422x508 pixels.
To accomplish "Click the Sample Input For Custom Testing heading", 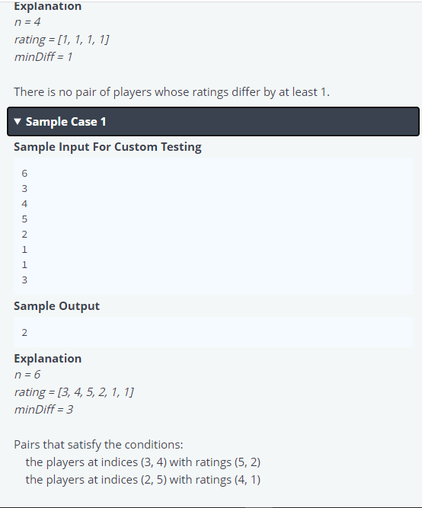I will click(107, 147).
